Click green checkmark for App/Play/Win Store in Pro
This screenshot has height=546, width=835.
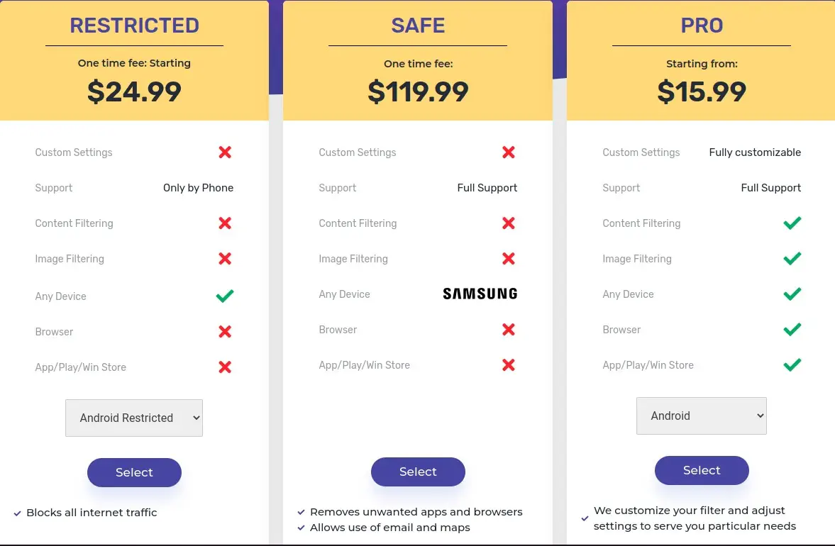(x=792, y=364)
